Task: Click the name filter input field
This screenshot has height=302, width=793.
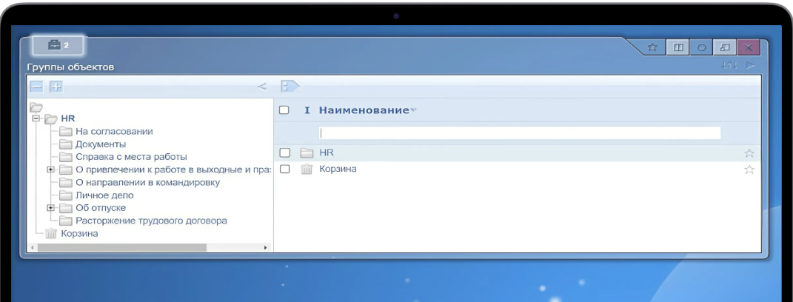Action: click(520, 133)
